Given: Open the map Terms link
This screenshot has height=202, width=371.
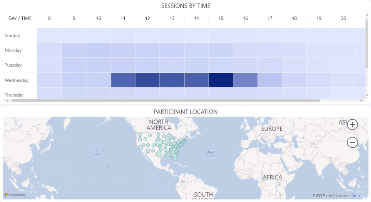Looking at the screenshot, I should (356, 195).
